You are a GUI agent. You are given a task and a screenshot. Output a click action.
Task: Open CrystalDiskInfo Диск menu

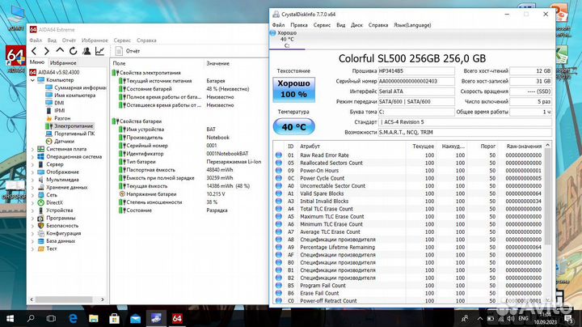pyautogui.click(x=356, y=25)
